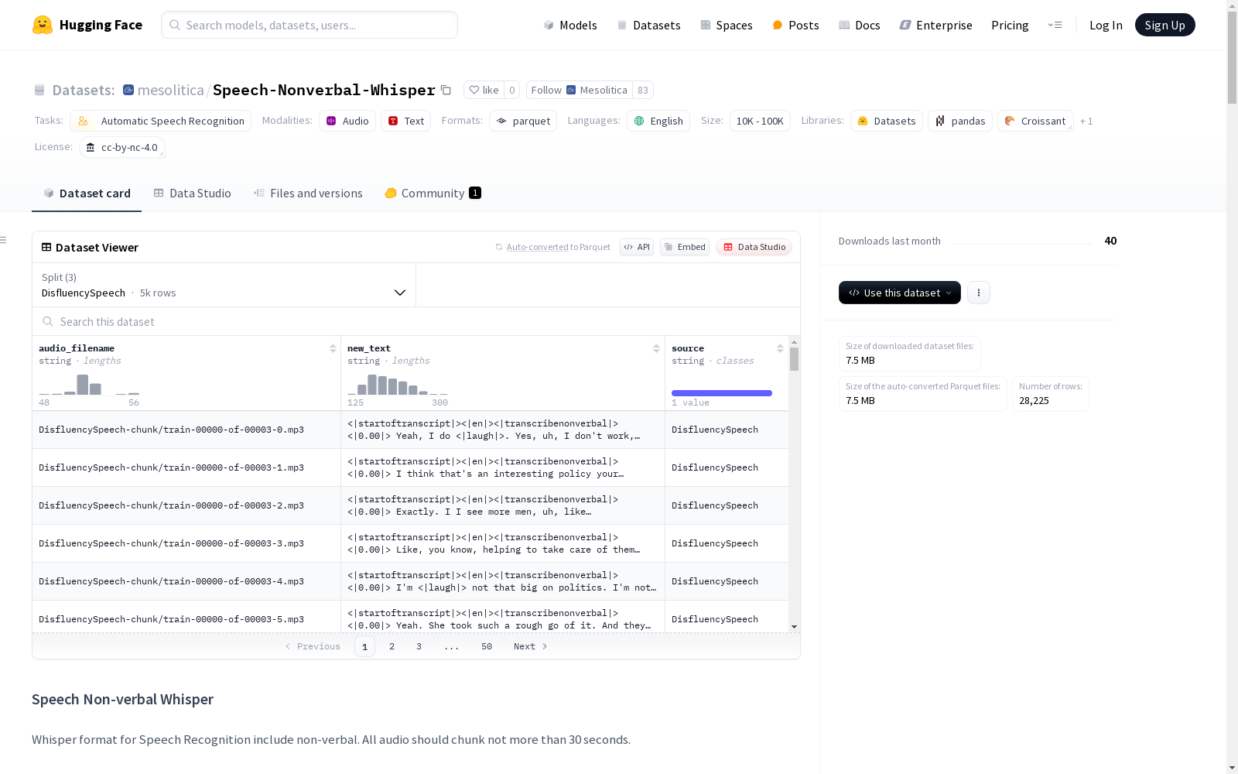The width and height of the screenshot is (1238, 774).
Task: Click the Datasets library tag
Action: 887,121
